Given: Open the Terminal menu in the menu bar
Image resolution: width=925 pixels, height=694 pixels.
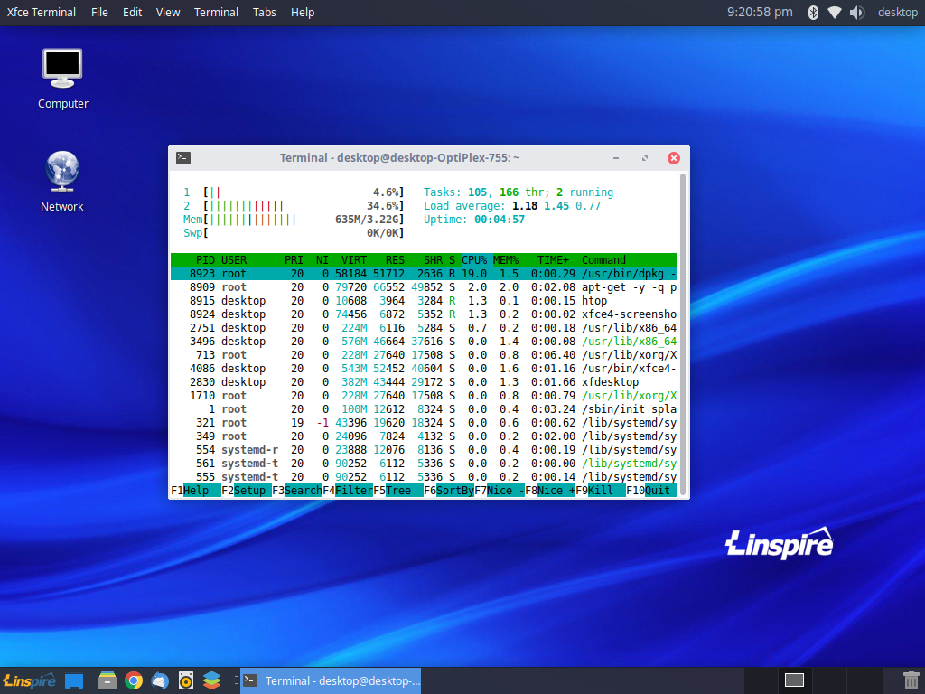Looking at the screenshot, I should coord(216,13).
